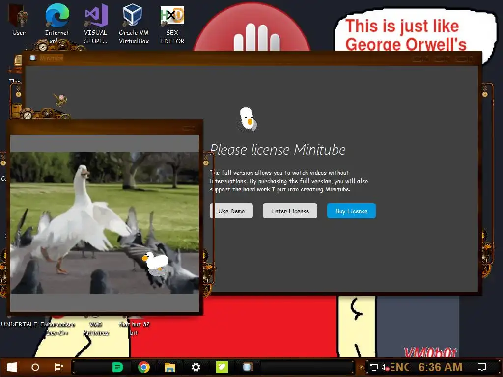Click the Cortana search circle on taskbar
Image resolution: width=503 pixels, height=377 pixels.
click(x=35, y=367)
